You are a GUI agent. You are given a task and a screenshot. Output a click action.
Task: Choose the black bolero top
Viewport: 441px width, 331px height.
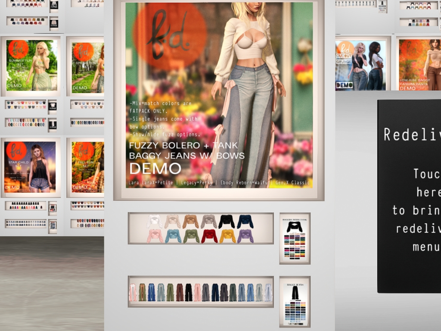pyautogui.click(x=226, y=222)
